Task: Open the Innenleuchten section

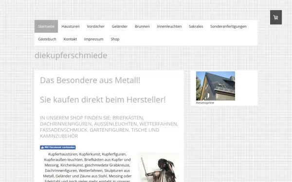Action: tap(169, 26)
